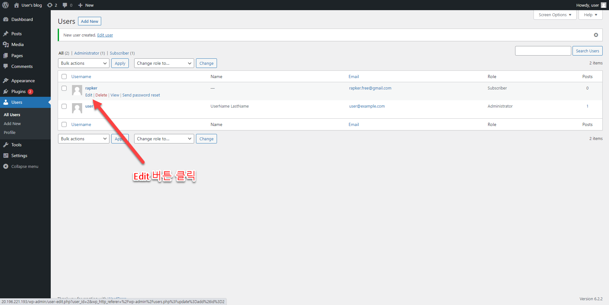The image size is (609, 305).
Task: Filter by Administrator role
Action: click(89, 53)
